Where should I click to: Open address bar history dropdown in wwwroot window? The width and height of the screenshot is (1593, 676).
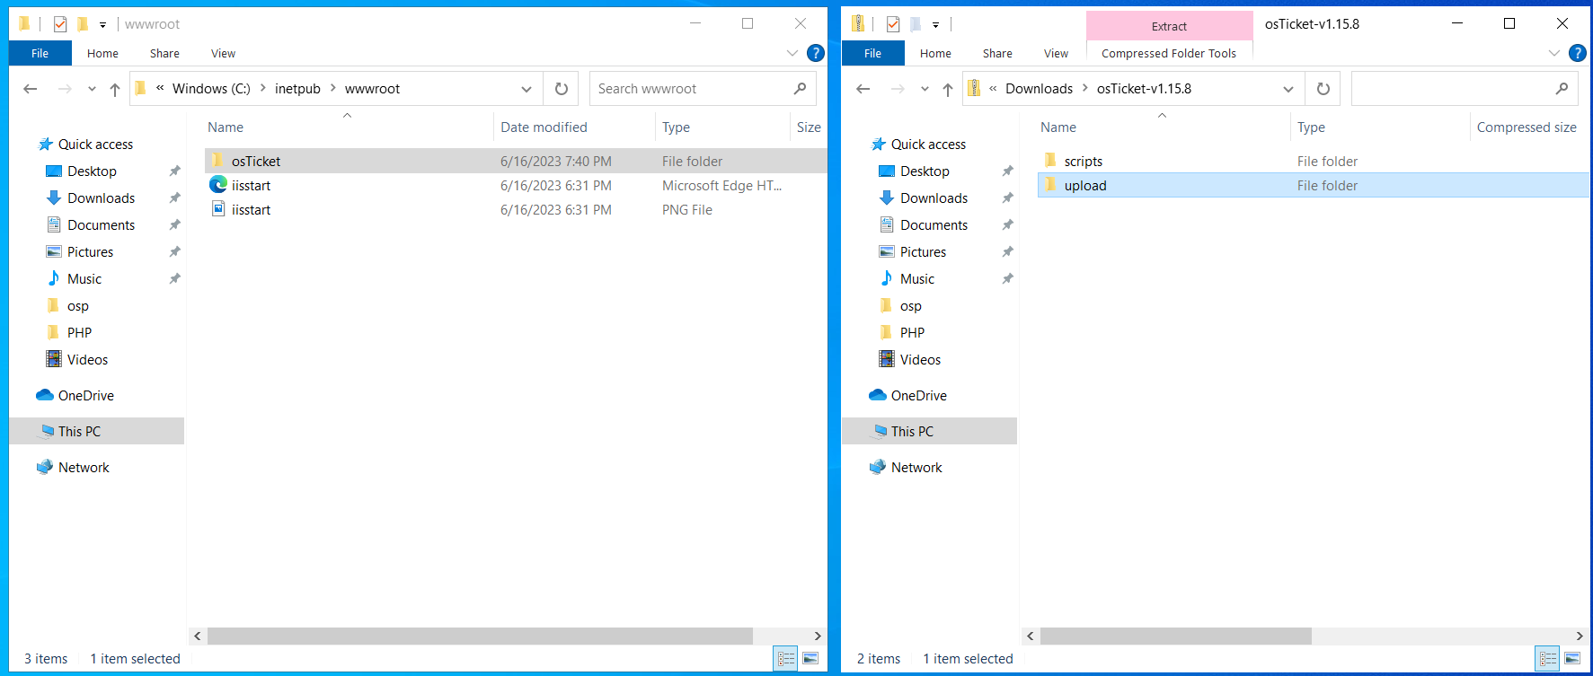[527, 89]
